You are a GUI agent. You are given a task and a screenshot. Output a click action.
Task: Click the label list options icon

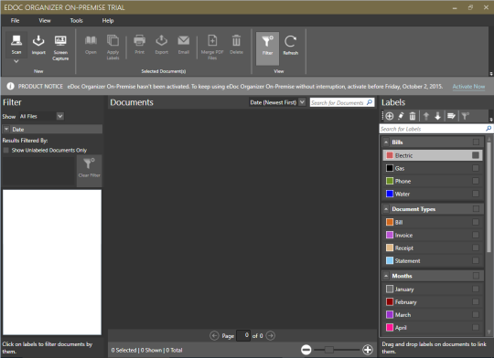[451, 116]
